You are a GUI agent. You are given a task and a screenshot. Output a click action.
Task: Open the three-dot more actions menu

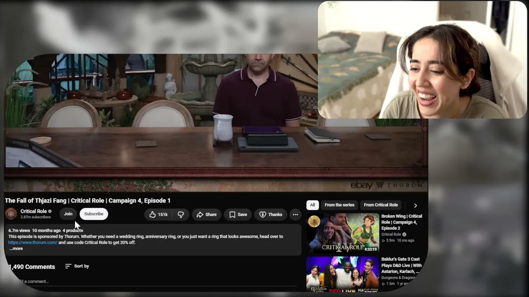(295, 214)
